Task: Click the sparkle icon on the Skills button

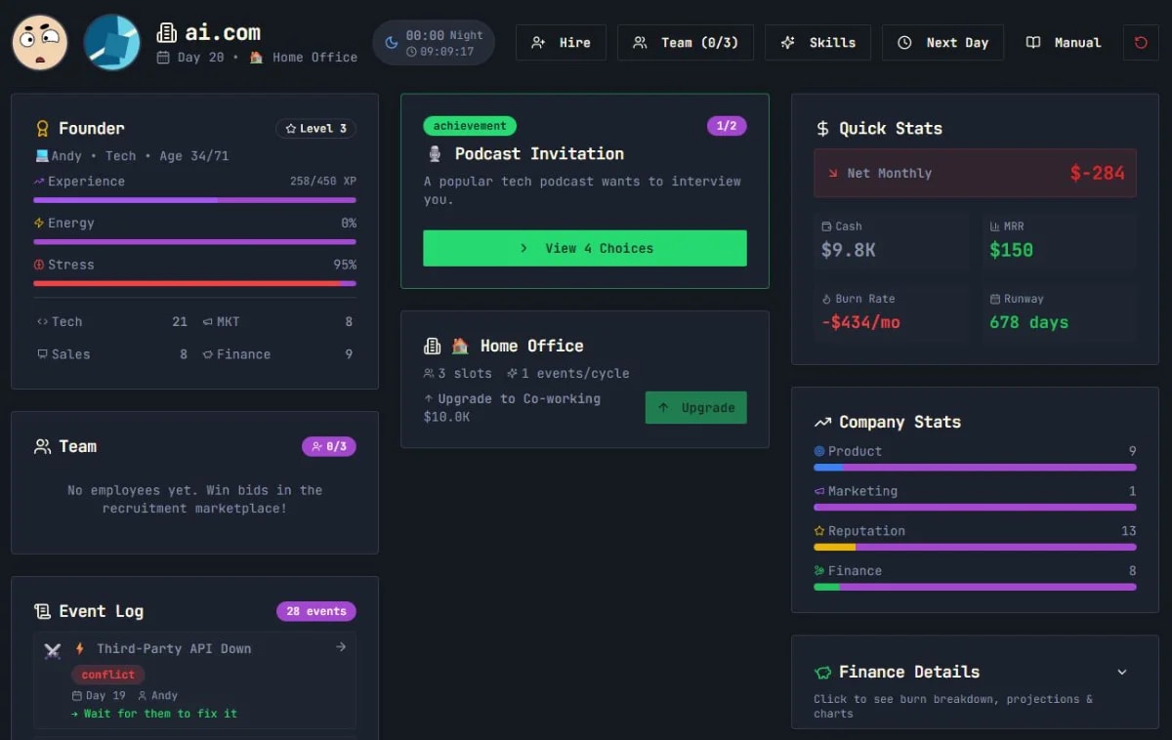Action: pos(788,42)
